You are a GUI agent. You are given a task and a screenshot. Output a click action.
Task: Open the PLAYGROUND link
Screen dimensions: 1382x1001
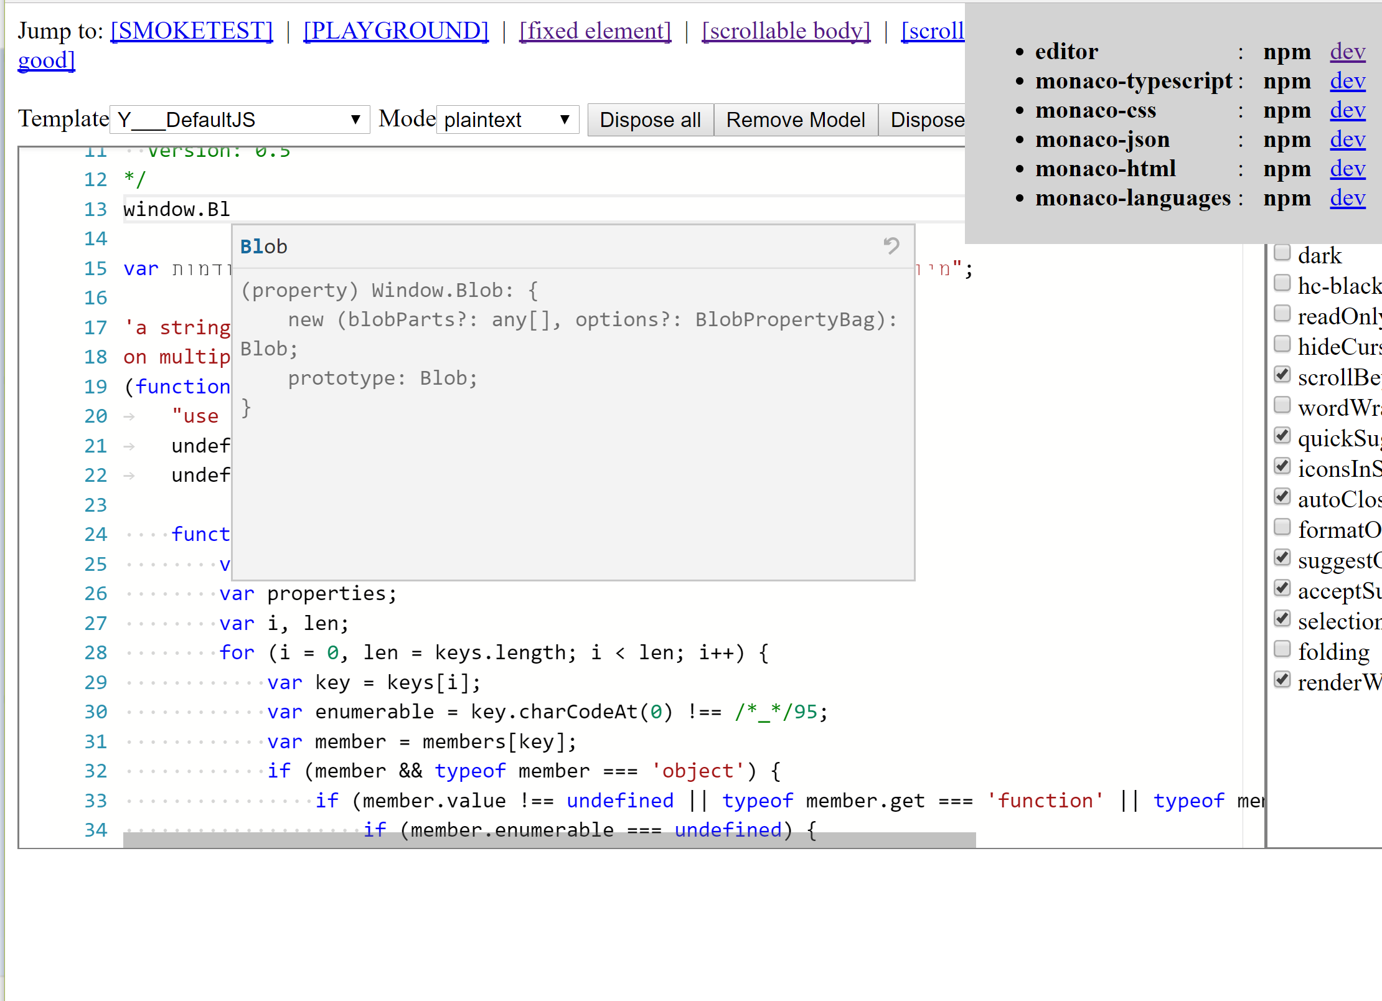[396, 31]
